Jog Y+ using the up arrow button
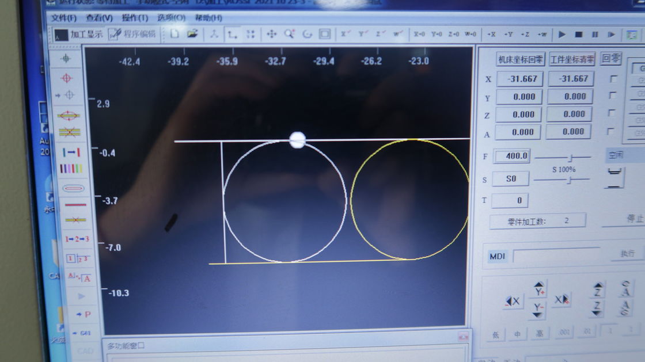The width and height of the screenshot is (645, 362). click(538, 288)
